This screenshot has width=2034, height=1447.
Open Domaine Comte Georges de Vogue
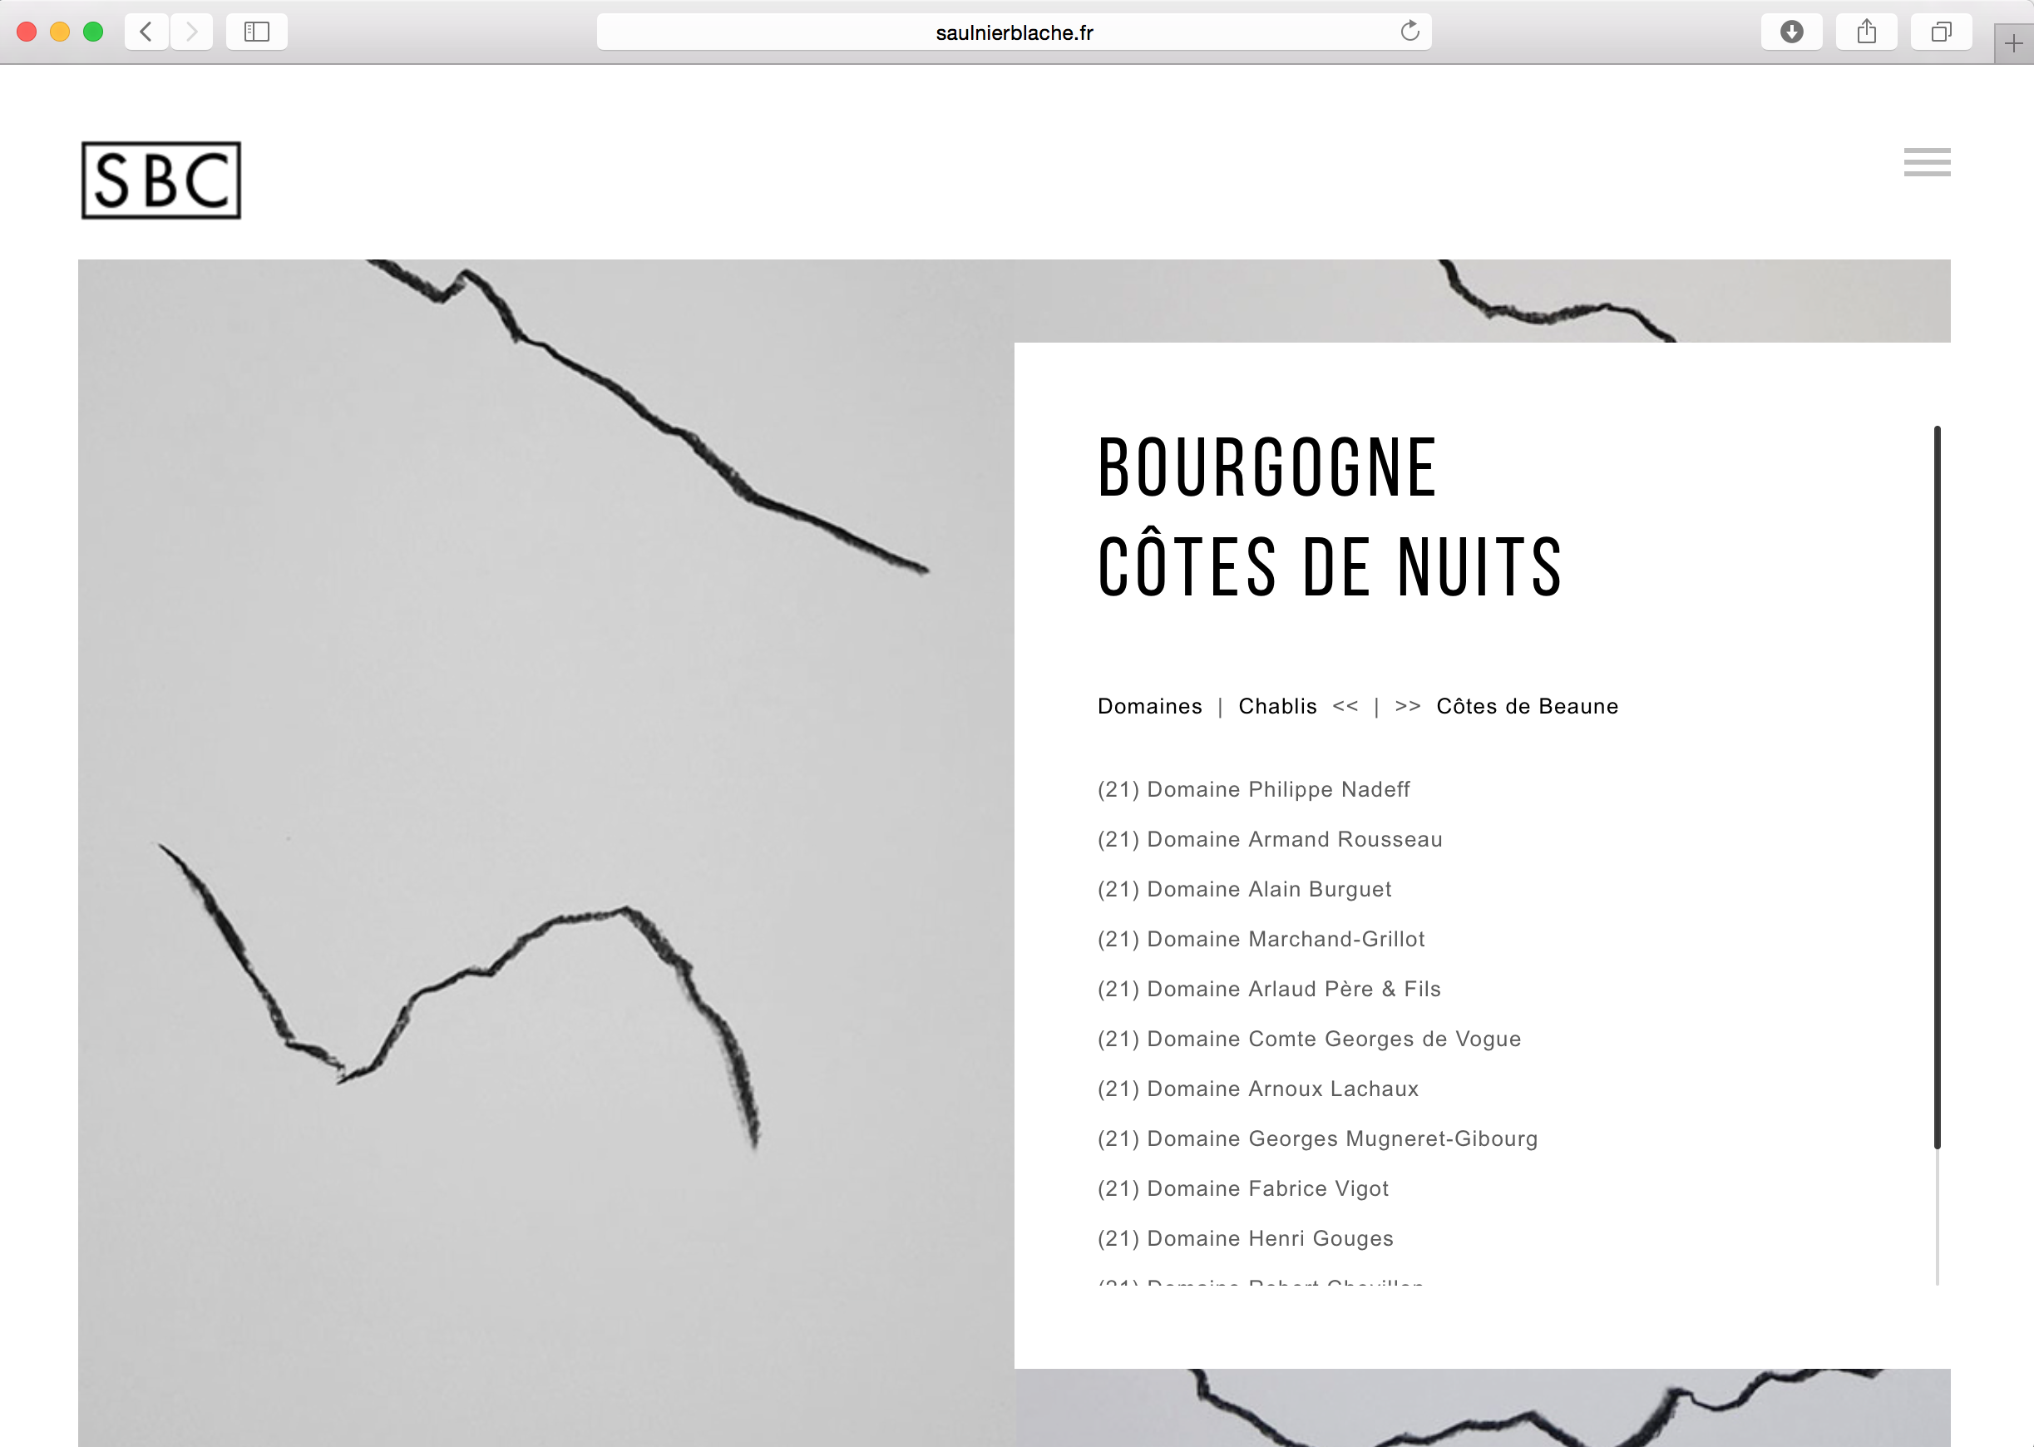click(x=1309, y=1039)
